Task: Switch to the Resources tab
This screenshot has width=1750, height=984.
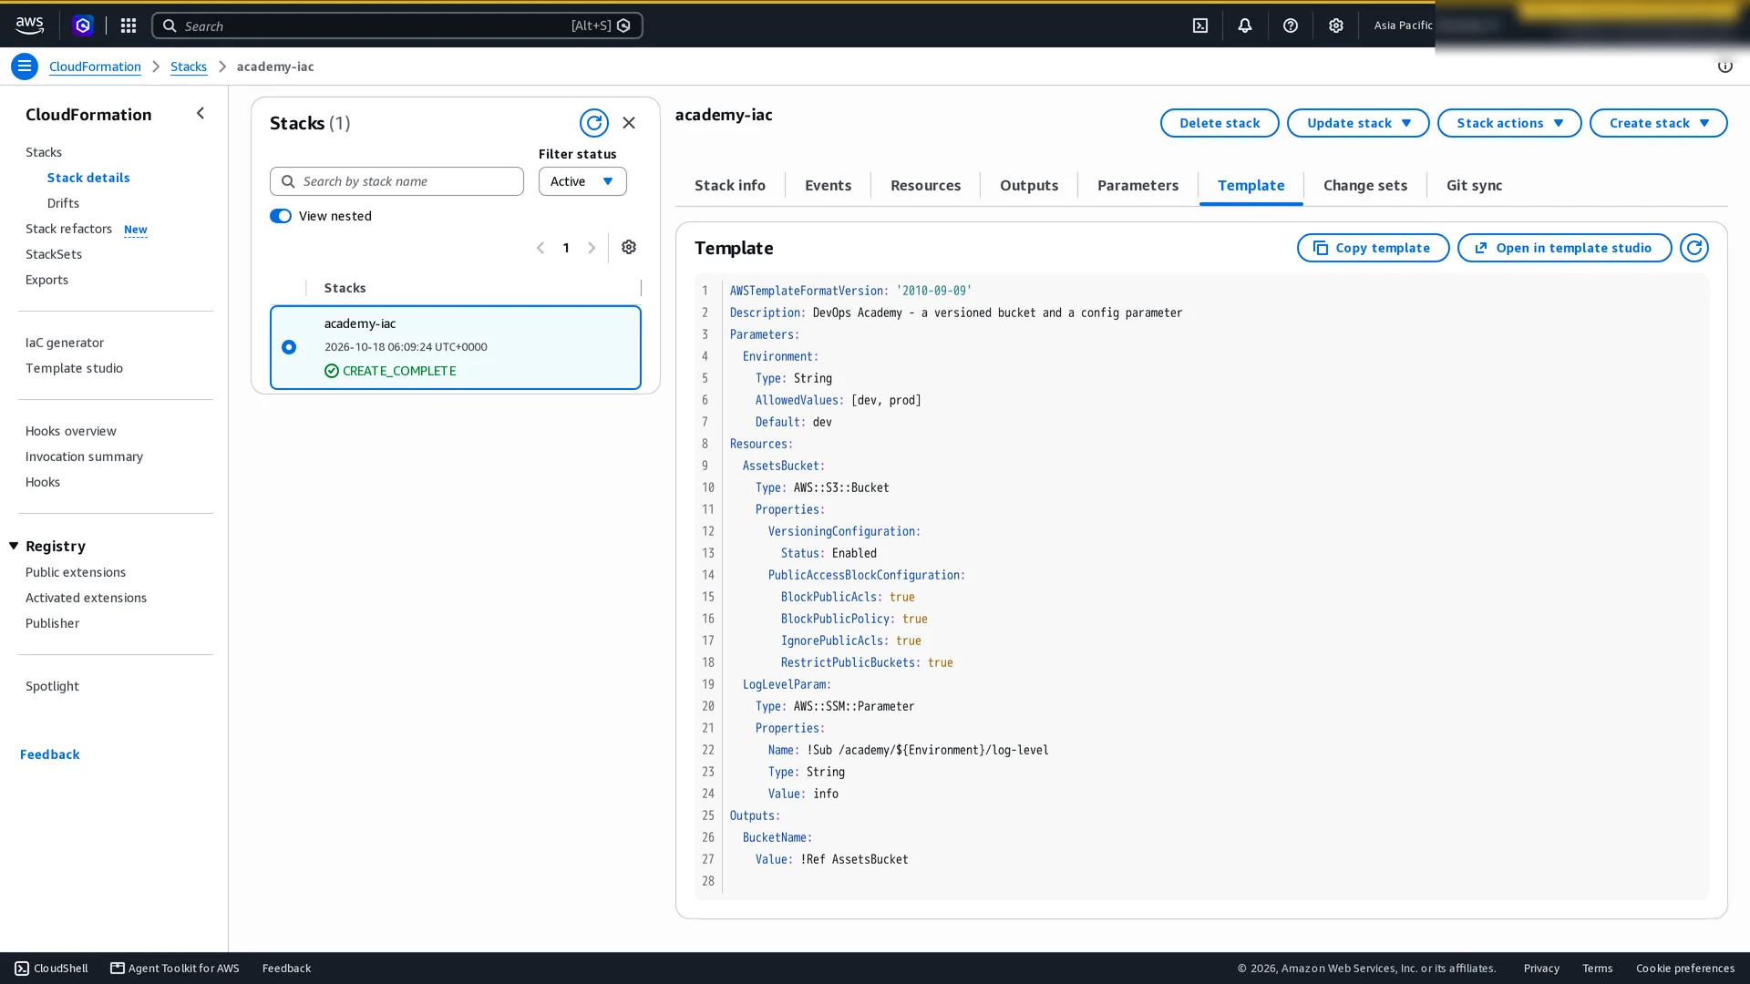Action: pyautogui.click(x=925, y=185)
